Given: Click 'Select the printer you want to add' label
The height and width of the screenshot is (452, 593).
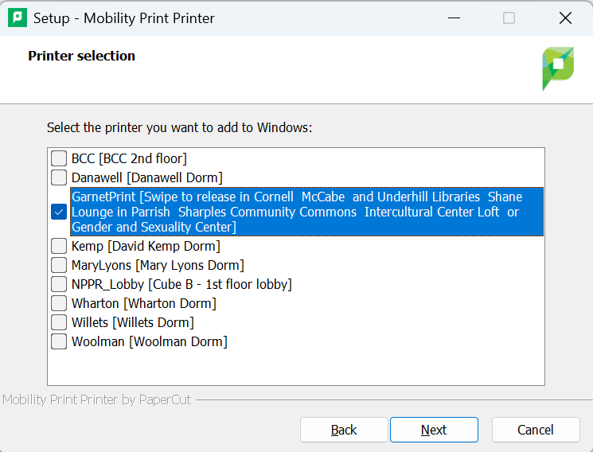Looking at the screenshot, I should (x=180, y=127).
